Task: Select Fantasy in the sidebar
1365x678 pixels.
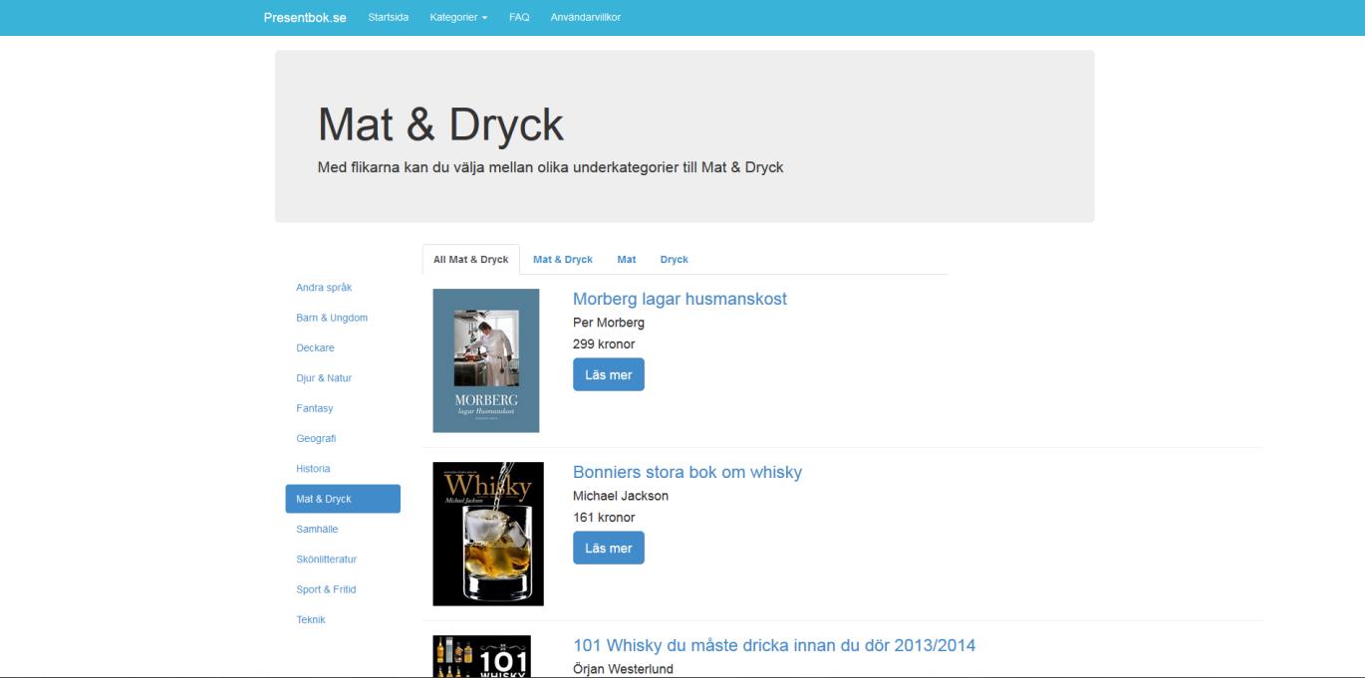Action: tap(315, 408)
